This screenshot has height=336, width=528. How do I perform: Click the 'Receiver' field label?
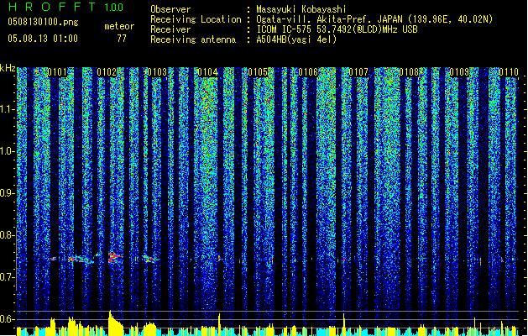170,29
